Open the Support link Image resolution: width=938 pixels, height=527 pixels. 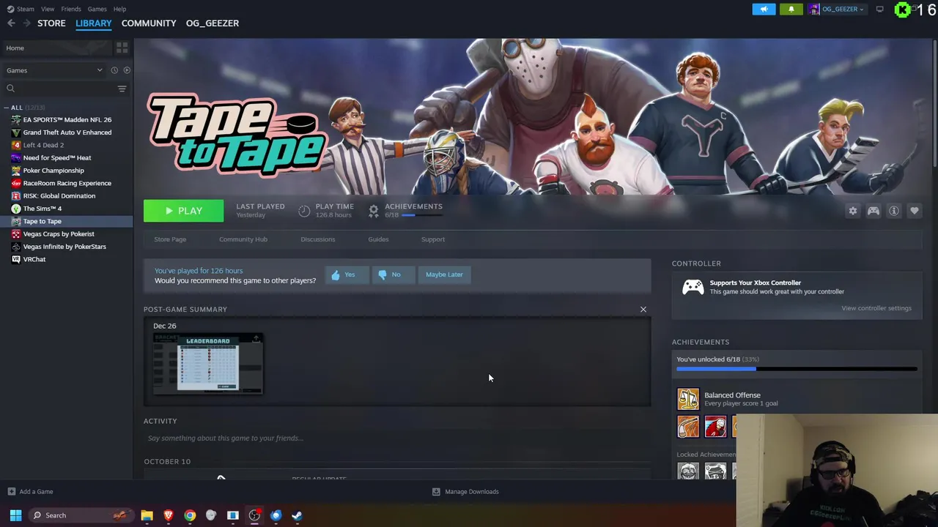[x=433, y=239]
